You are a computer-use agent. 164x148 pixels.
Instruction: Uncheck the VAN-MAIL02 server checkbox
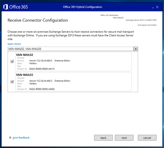coord(12,61)
